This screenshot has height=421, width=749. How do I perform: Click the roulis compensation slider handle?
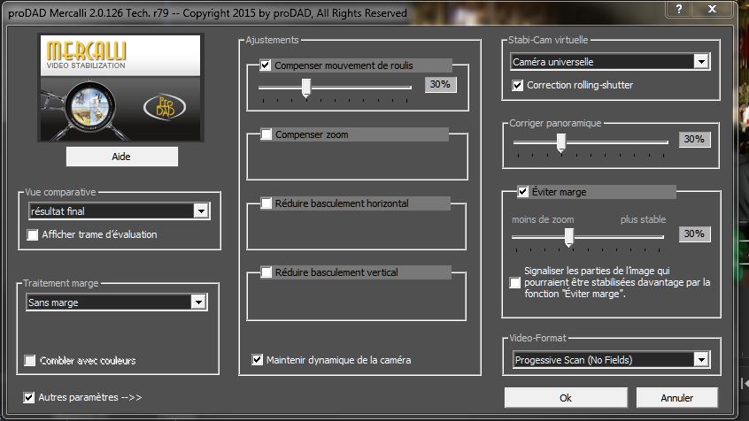click(x=306, y=88)
